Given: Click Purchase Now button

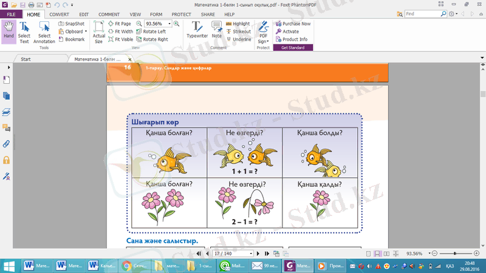Looking at the screenshot, I should pyautogui.click(x=292, y=24).
